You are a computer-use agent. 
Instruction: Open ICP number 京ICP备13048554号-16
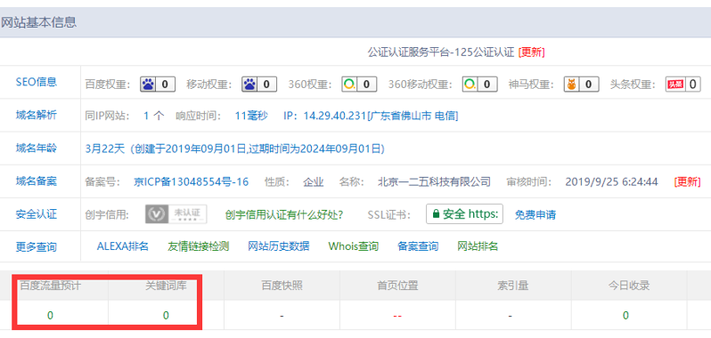point(192,181)
